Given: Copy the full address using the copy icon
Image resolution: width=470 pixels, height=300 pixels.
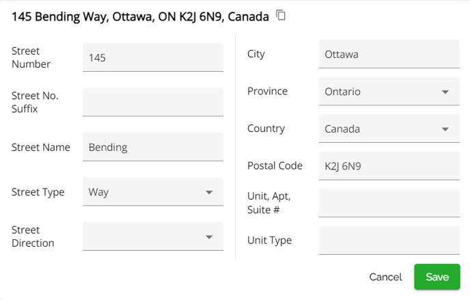Looking at the screenshot, I should coord(281,15).
